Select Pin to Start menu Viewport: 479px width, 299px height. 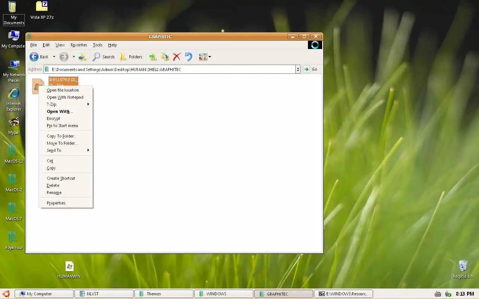tap(66, 126)
